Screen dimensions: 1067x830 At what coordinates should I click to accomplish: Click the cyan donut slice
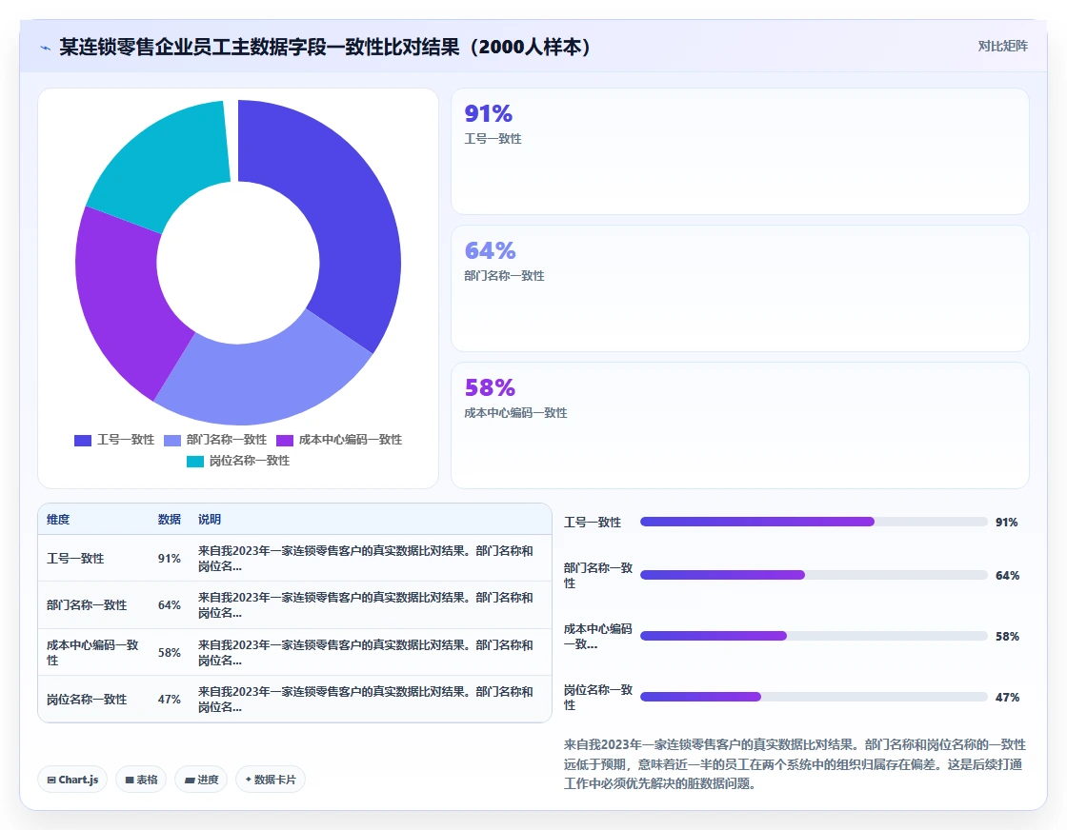[163, 160]
